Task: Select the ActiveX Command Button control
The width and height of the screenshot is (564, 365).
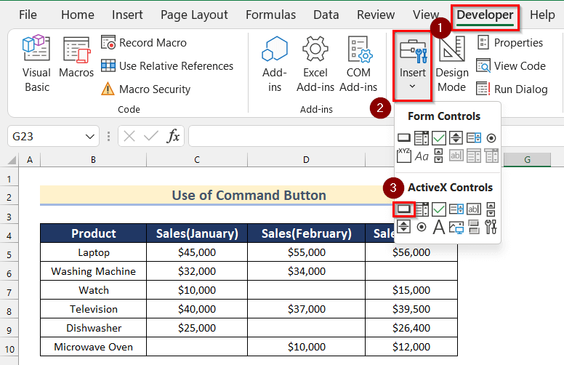Action: 403,209
